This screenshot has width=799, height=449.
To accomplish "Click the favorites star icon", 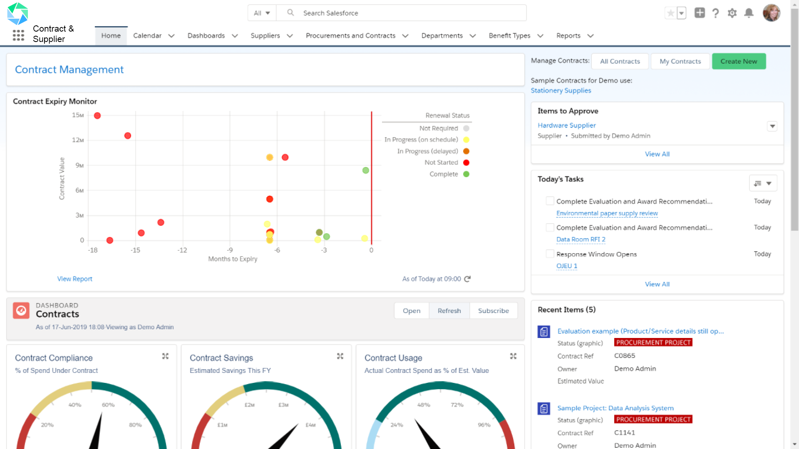I will point(670,13).
